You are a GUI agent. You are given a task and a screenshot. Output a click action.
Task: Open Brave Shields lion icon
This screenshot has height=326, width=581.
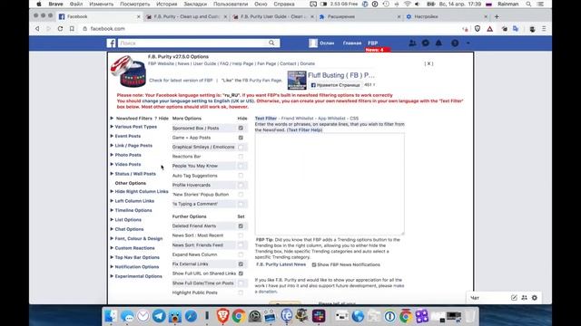pyautogui.click(x=478, y=28)
